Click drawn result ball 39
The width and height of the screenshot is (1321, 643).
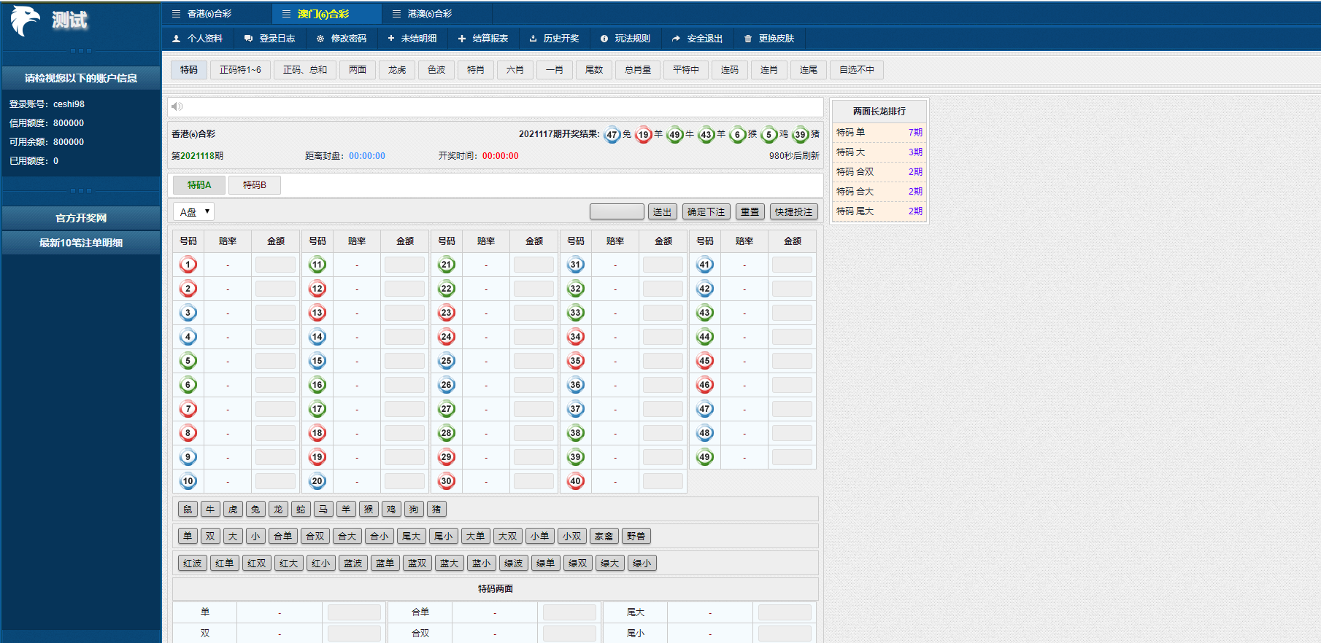tap(801, 135)
